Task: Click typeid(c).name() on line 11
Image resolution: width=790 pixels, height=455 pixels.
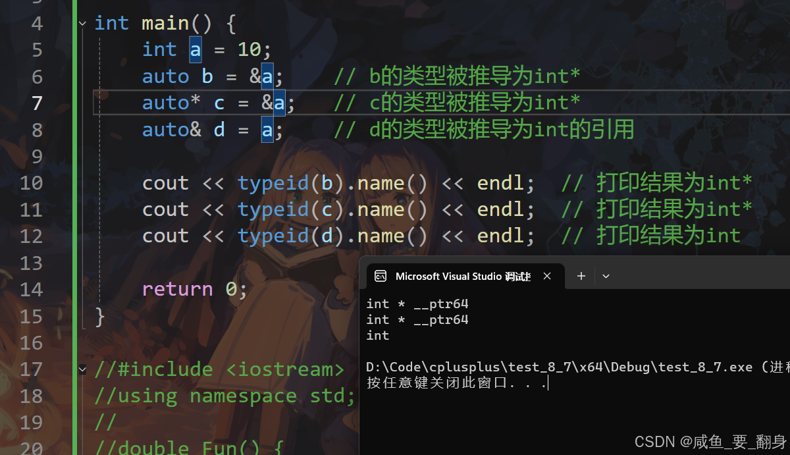Action: [x=332, y=209]
